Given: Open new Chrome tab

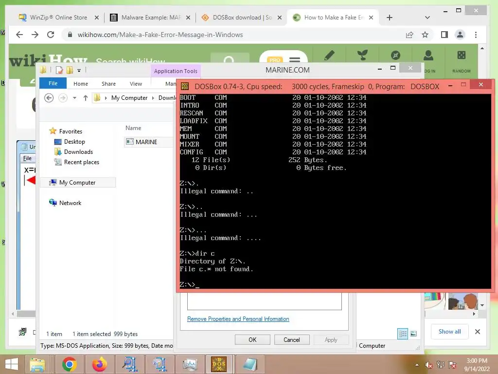Looking at the screenshot, I should [x=390, y=18].
